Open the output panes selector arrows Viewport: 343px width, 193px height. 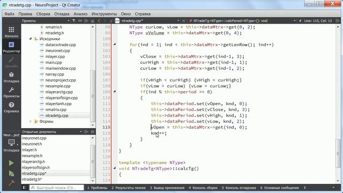pos(305,188)
